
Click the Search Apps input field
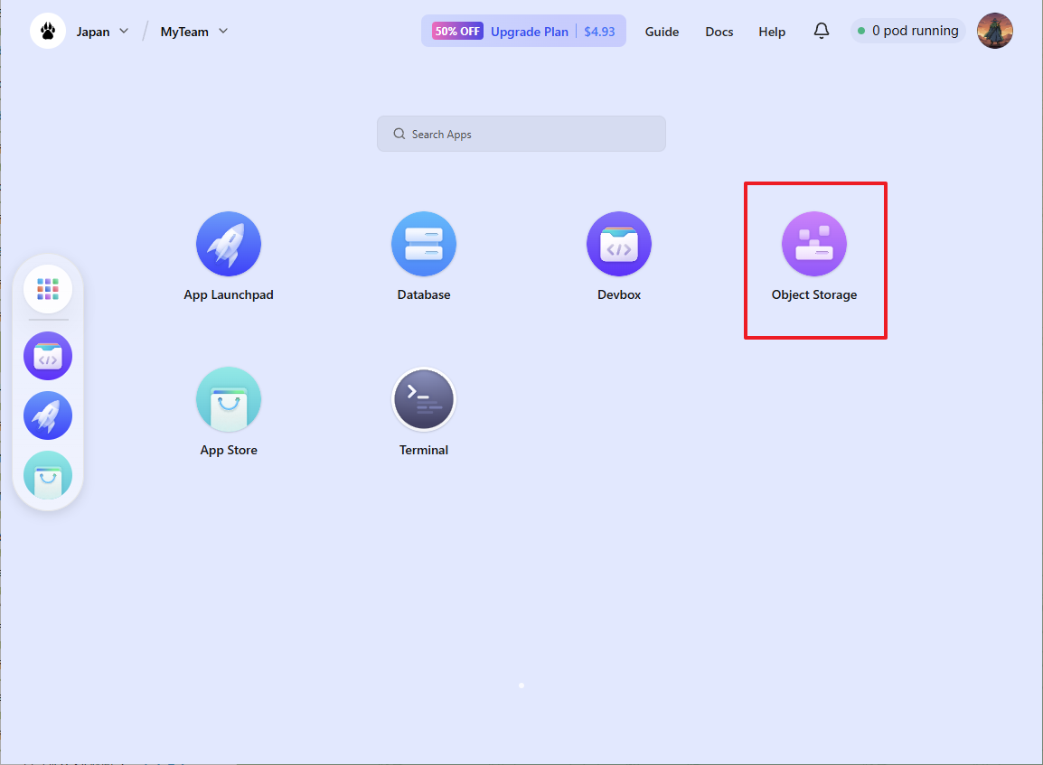click(521, 134)
